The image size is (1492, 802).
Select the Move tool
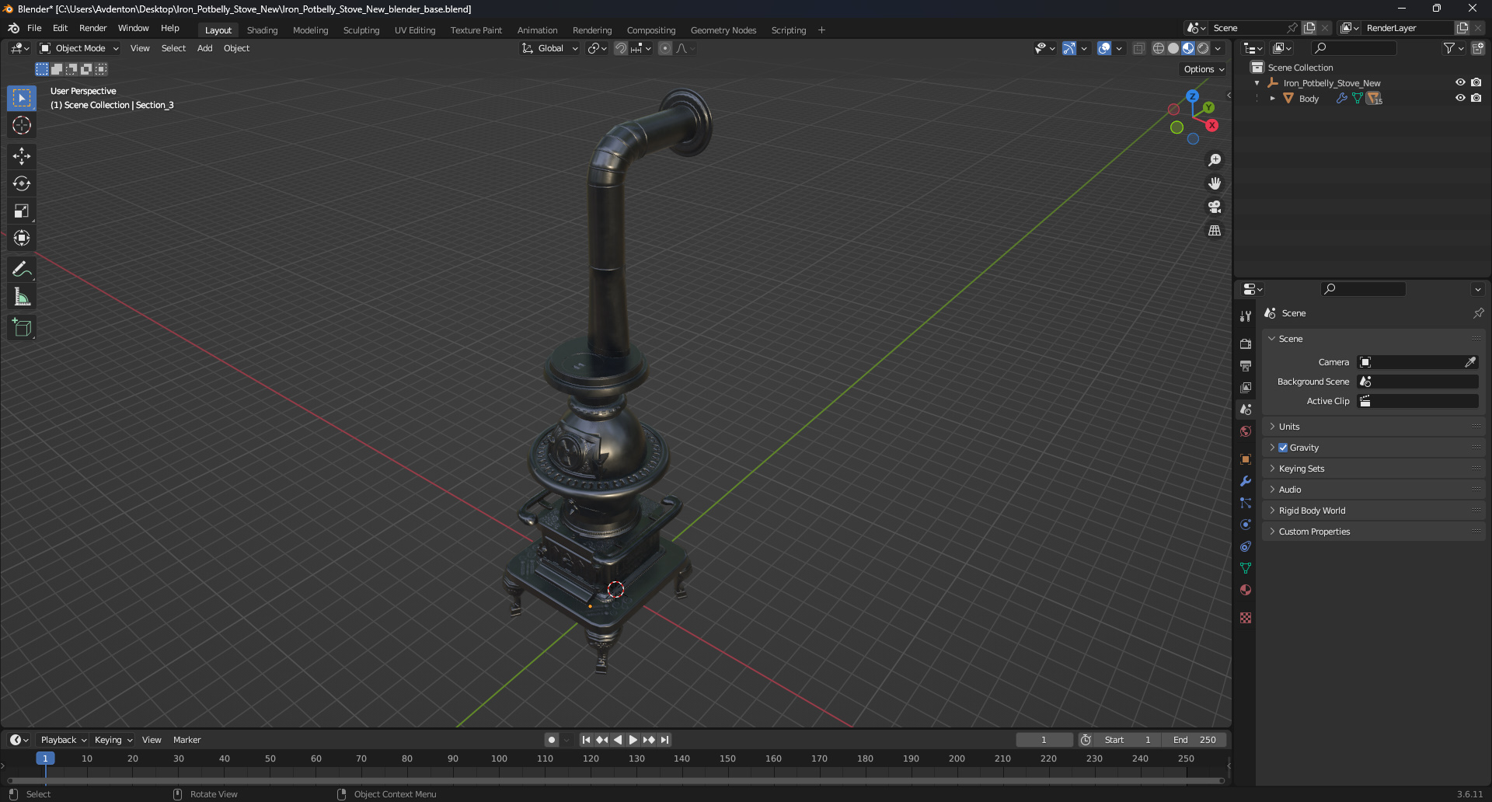coord(22,156)
